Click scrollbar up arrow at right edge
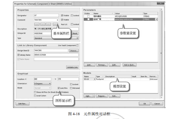Screen dimensions: 169x119 [x=161, y=9]
